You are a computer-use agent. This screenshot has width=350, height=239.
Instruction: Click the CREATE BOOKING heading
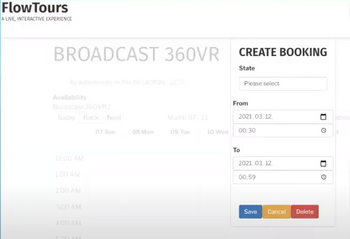283,52
